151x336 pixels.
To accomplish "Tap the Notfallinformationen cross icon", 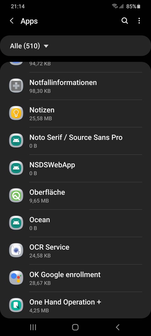I will 16,86.
